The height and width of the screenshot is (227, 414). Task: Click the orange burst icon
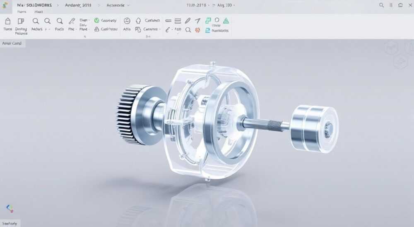click(197, 30)
